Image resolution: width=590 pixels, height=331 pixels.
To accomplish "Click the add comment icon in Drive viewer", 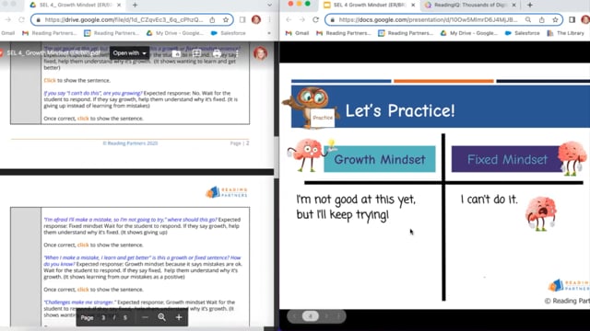I will click(x=196, y=53).
